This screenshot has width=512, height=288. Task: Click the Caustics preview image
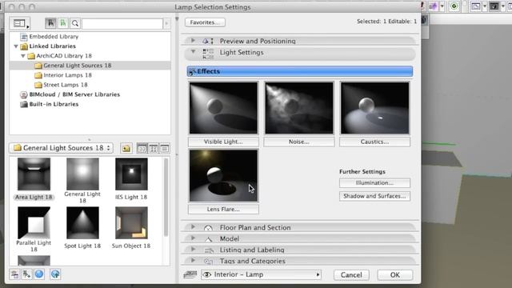tap(375, 108)
